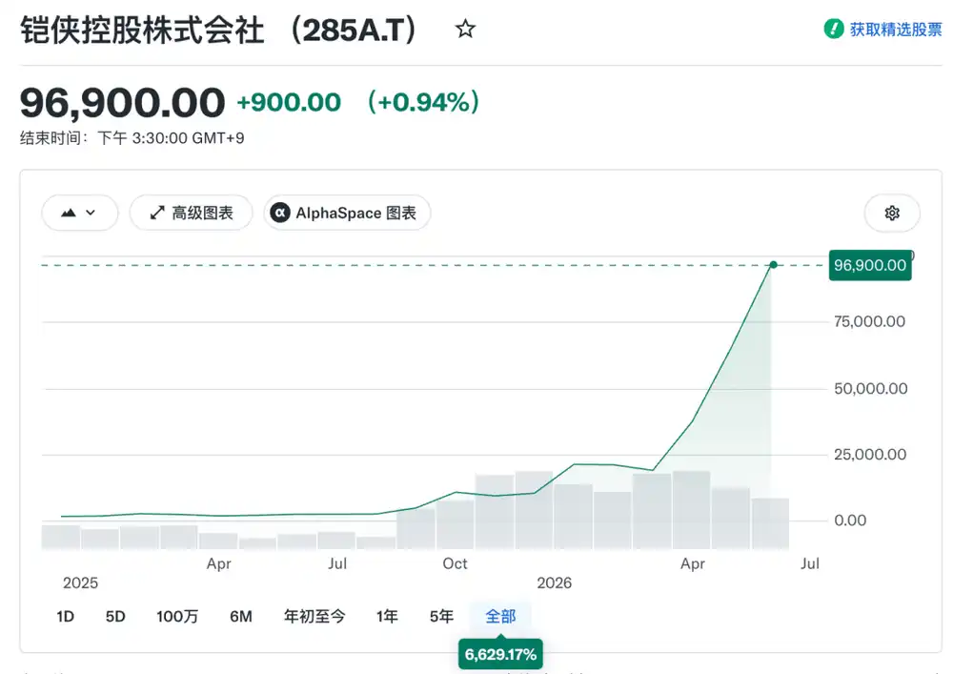Click green icon beside 获取精选股票
The image size is (953, 674).
point(833,29)
